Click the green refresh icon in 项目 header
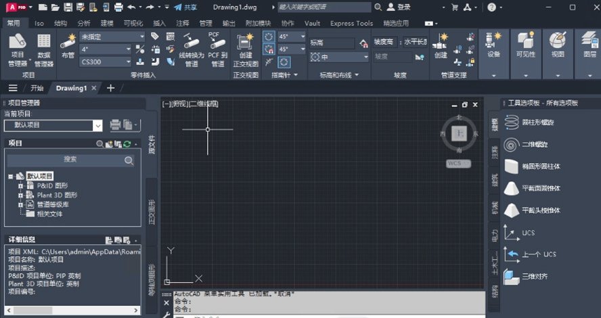Viewport: 601px width, 318px height. [127, 143]
